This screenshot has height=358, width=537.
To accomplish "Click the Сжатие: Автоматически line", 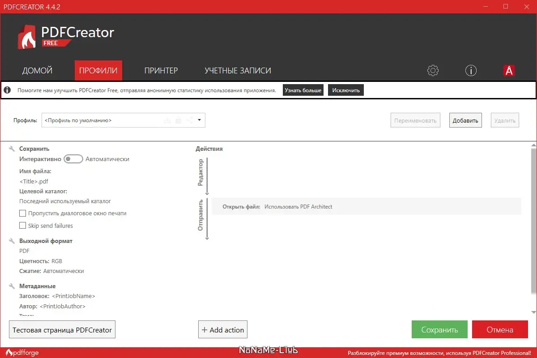I will pos(51,271).
